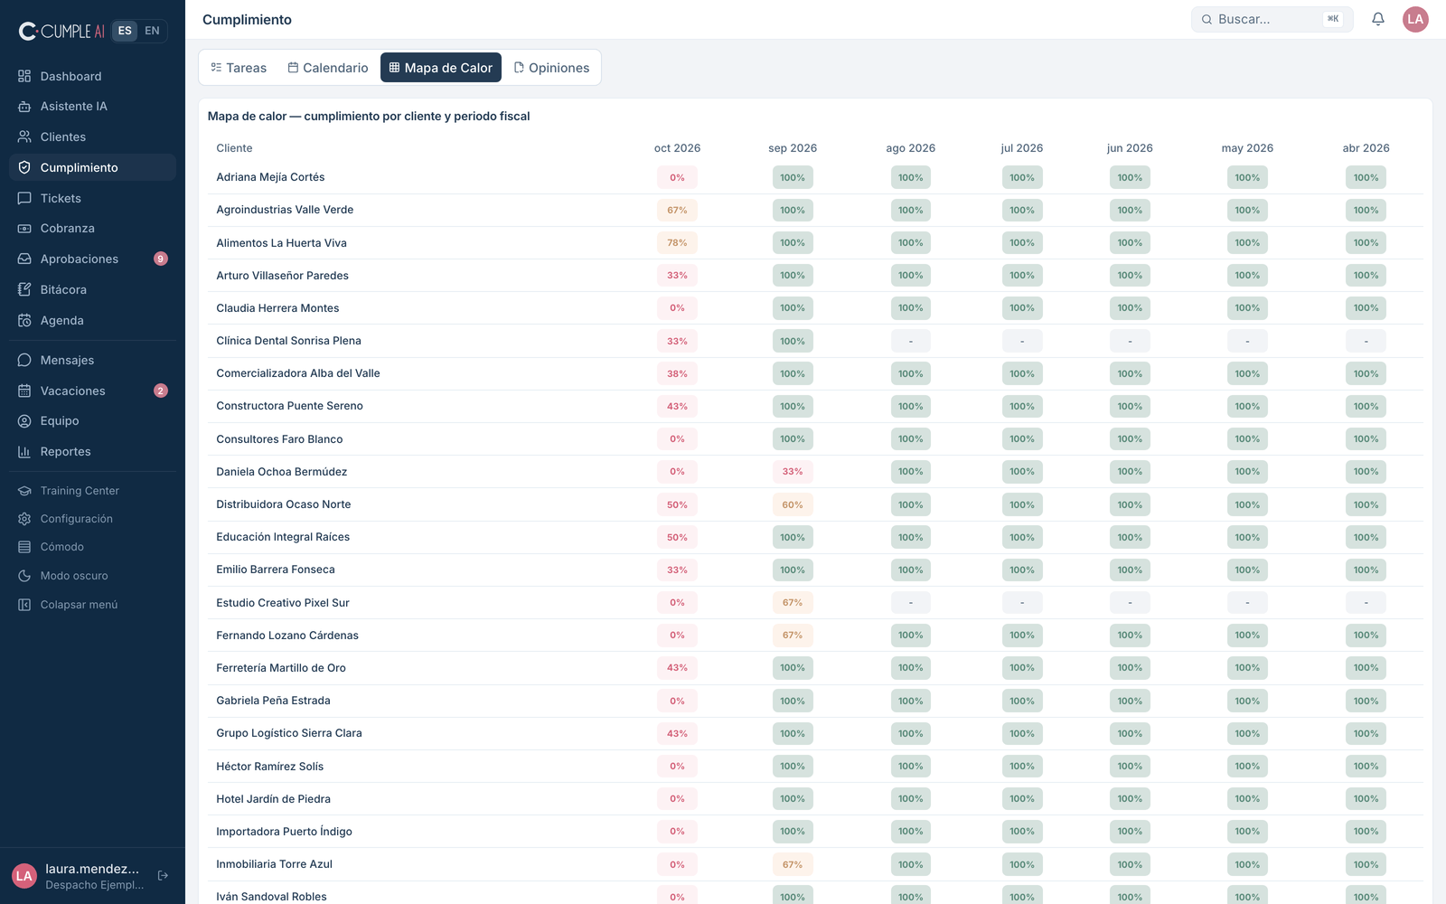This screenshot has width=1446, height=904.
Task: Click the abr 2026 column header
Action: point(1366,148)
